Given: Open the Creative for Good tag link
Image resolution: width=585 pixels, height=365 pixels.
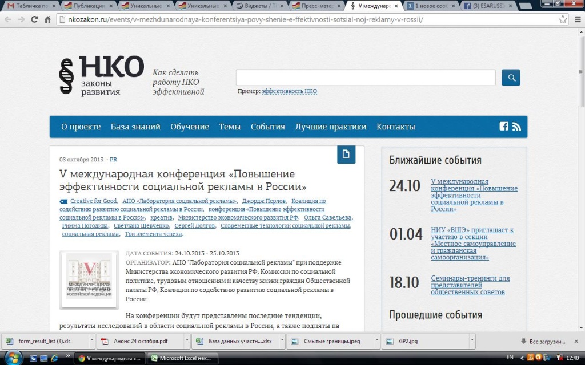Looking at the screenshot, I should click(94, 201).
